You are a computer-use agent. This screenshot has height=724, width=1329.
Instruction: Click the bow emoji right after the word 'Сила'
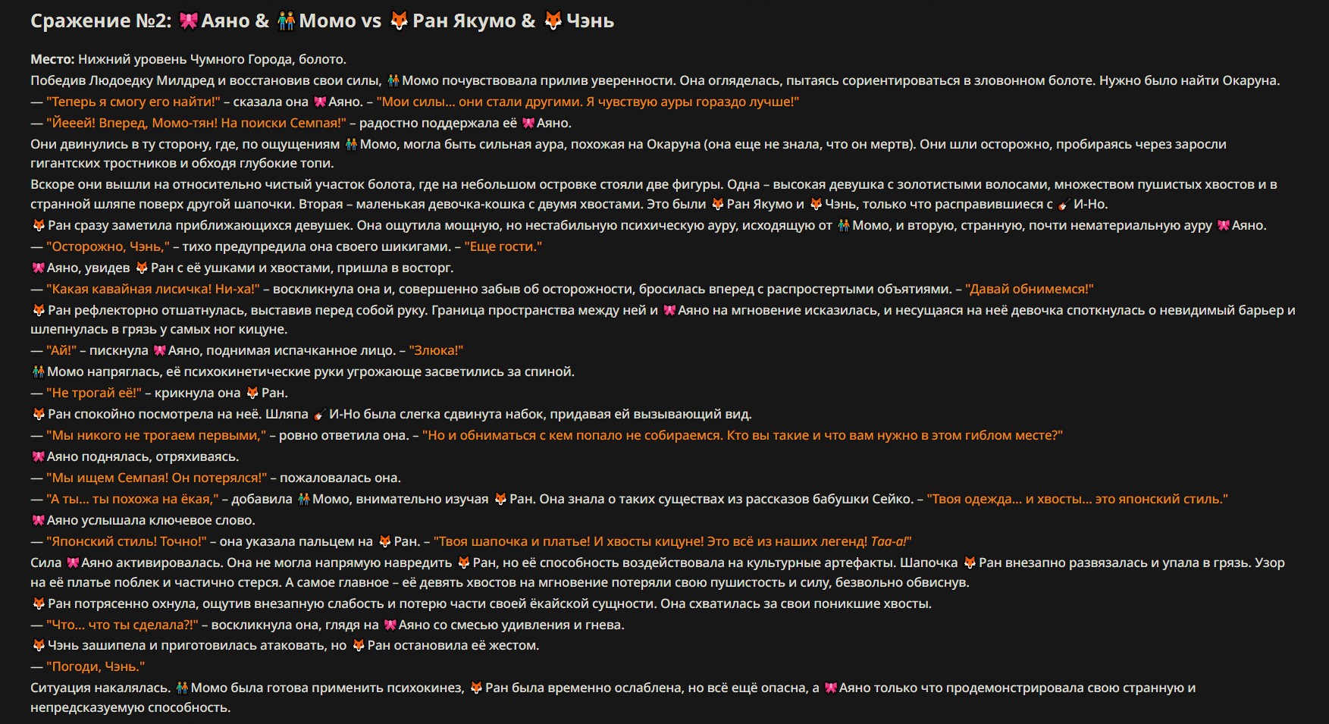click(x=73, y=563)
